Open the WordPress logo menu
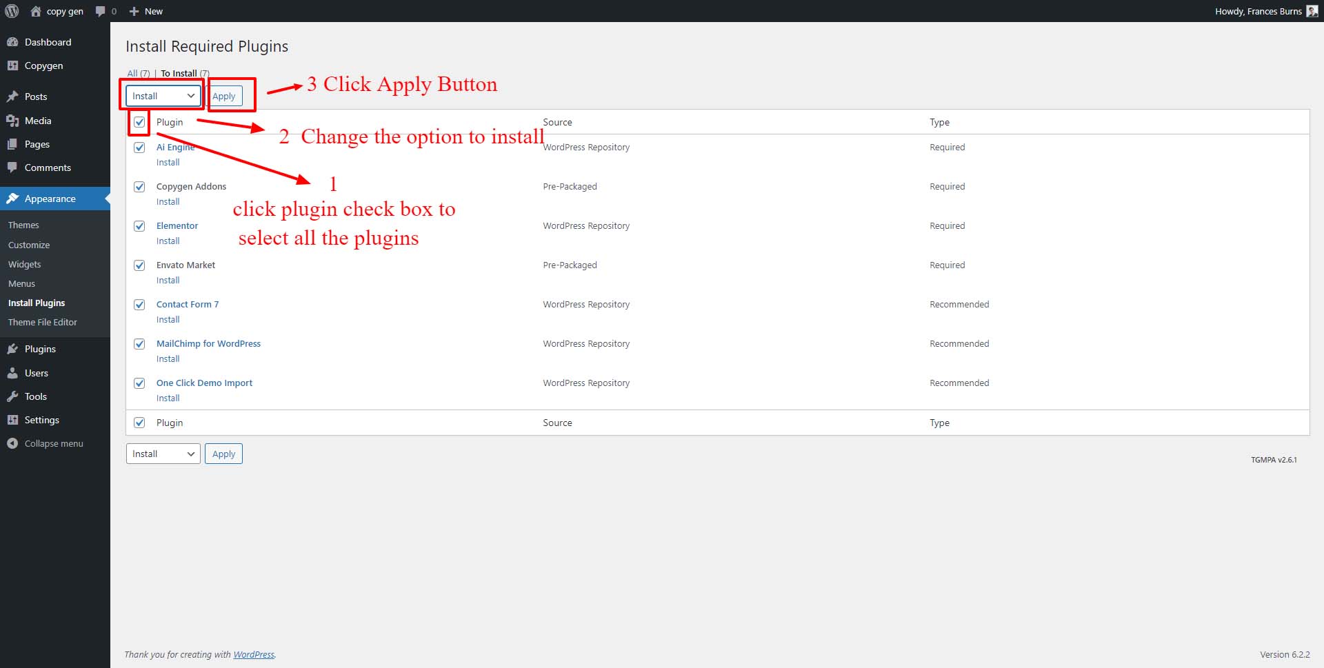 [x=12, y=11]
